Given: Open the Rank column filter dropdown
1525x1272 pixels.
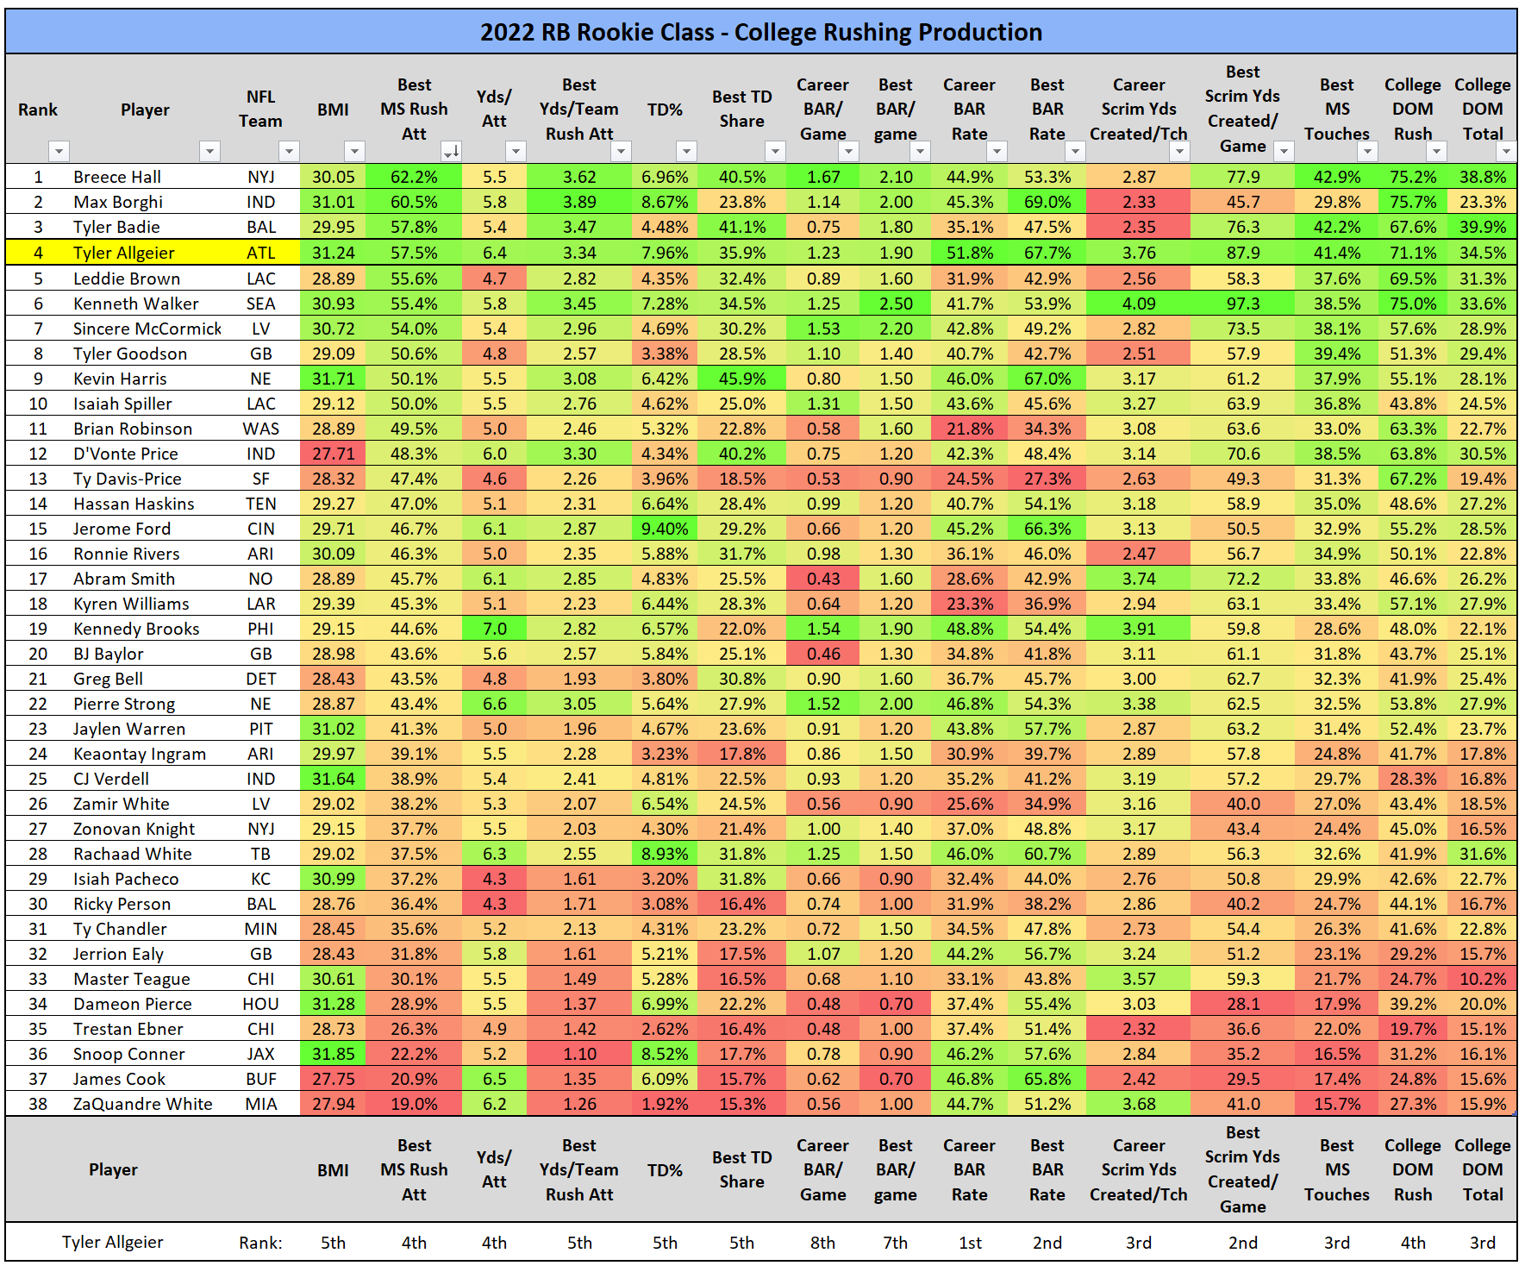Looking at the screenshot, I should click(59, 152).
